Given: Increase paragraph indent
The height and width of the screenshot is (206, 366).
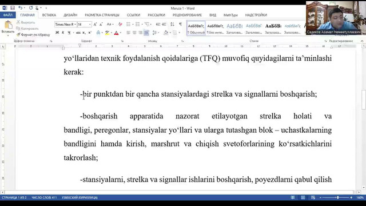Looking at the screenshot, I should click(x=164, y=24).
